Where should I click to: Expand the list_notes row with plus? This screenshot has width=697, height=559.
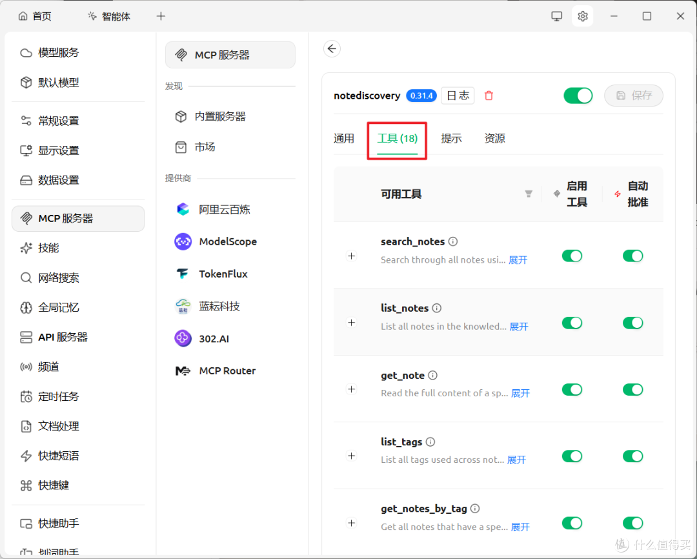[x=352, y=323]
